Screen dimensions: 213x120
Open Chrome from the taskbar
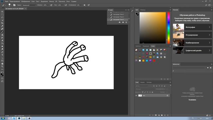coord(9,118)
